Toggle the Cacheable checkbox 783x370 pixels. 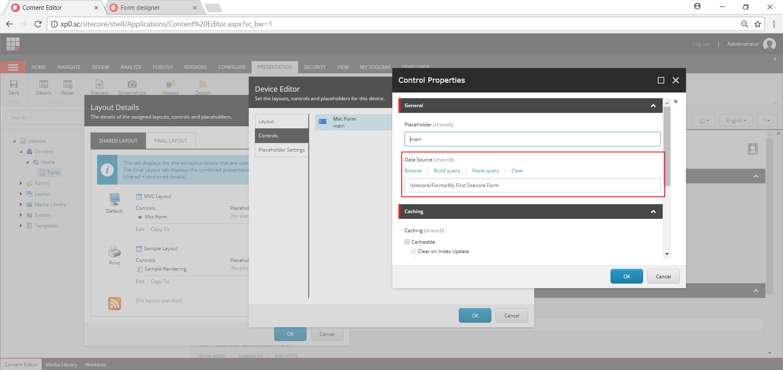(407, 242)
